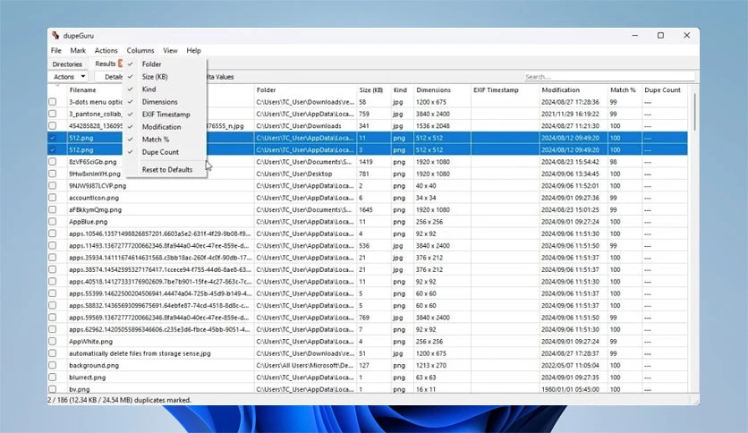Select the 9NJW9J87LCVP.png filename
The height and width of the screenshot is (433, 748).
[98, 186]
